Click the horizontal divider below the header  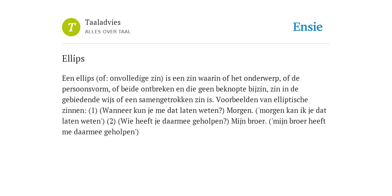point(196,44)
